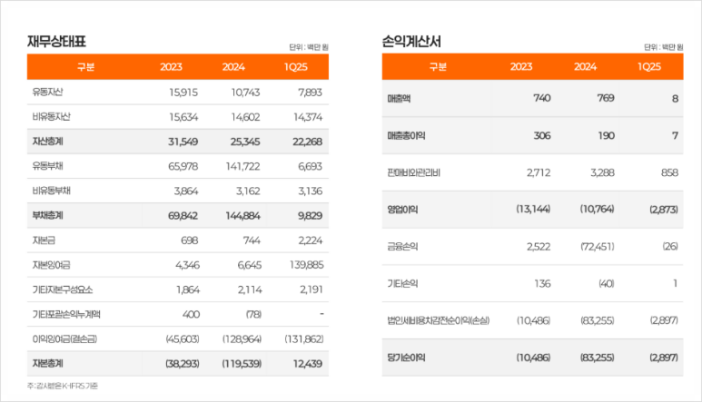Select the 부채총계 value 9,829
This screenshot has width=702, height=402.
tap(311, 216)
